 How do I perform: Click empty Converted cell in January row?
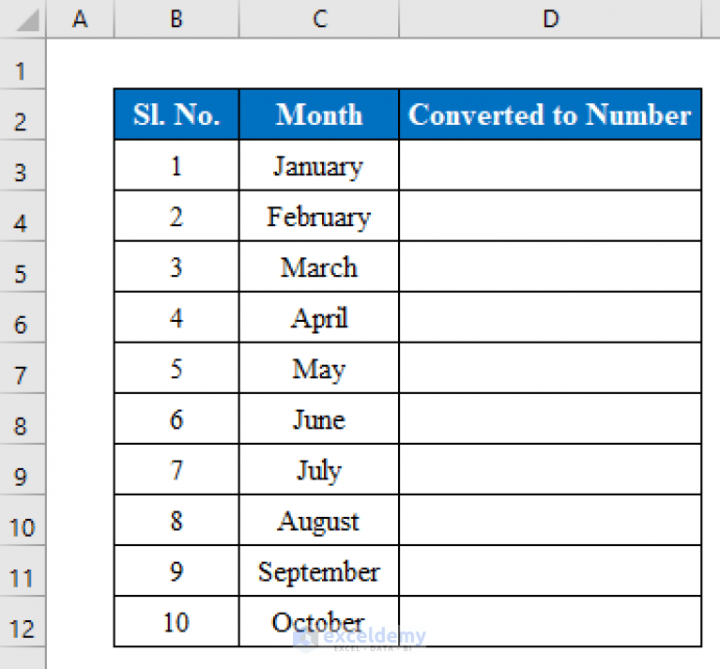550,165
